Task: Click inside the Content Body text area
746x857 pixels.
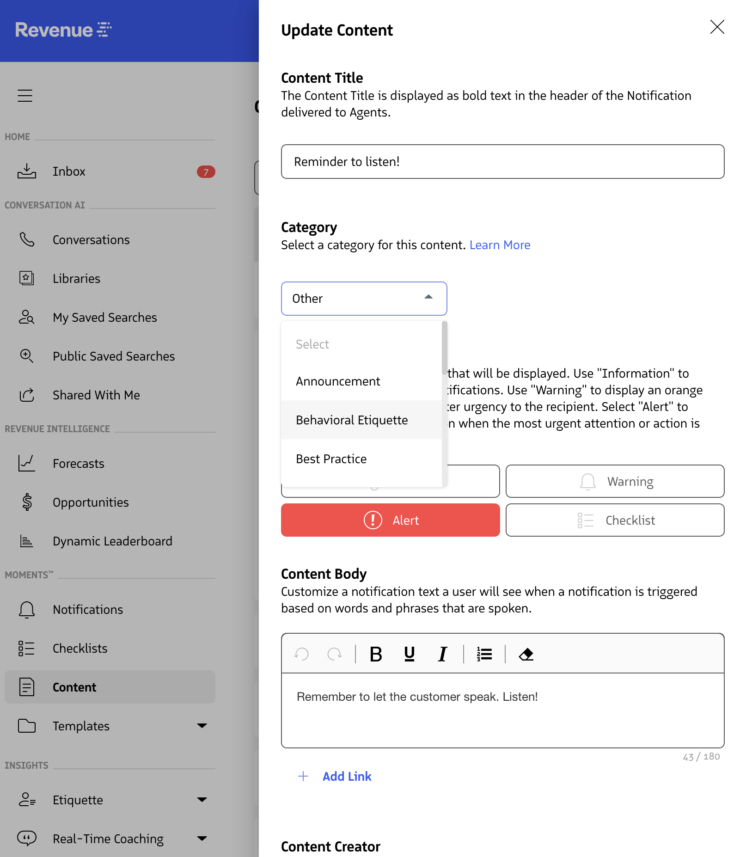Action: [x=502, y=710]
